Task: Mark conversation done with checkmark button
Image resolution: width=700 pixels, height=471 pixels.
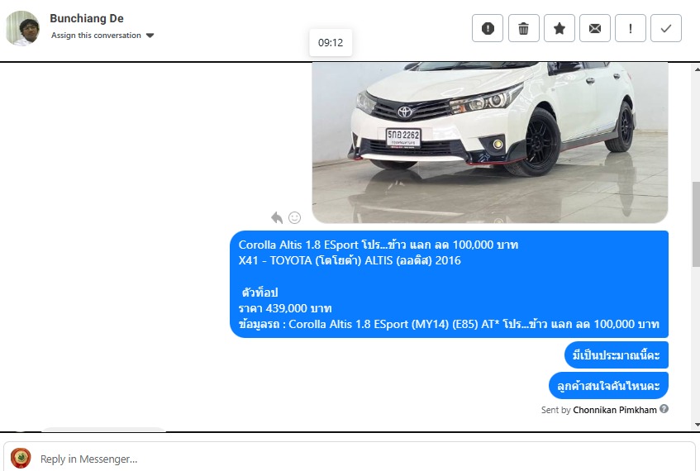Action: tap(666, 28)
